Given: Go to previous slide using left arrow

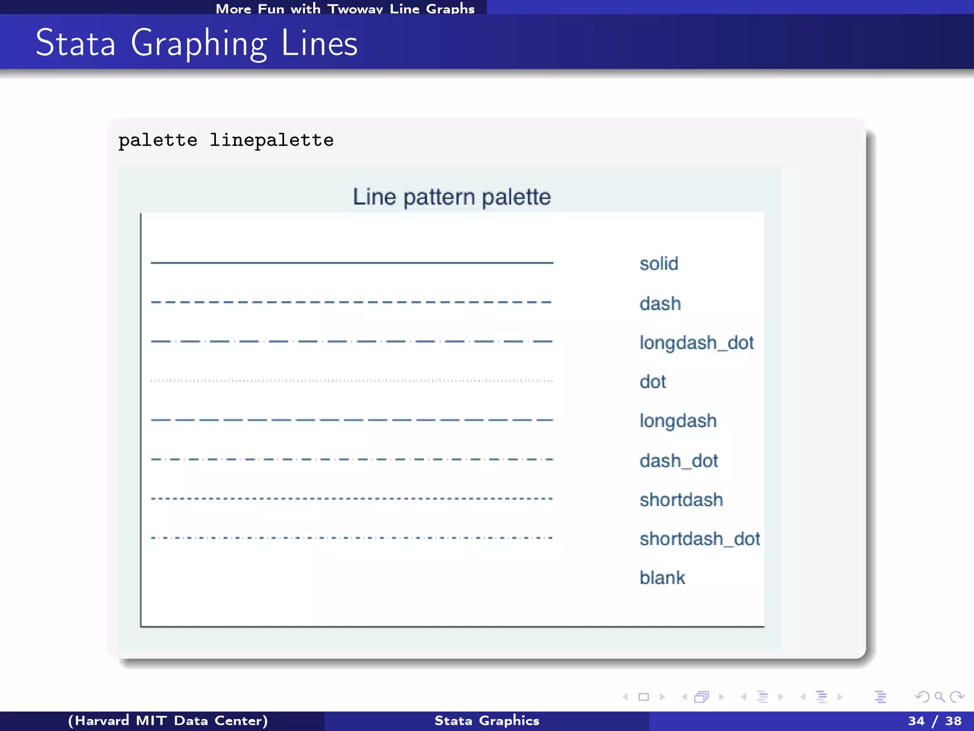Looking at the screenshot, I should 625,697.
